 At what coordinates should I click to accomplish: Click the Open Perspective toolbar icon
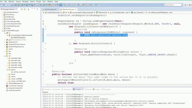[x=185, y=5]
